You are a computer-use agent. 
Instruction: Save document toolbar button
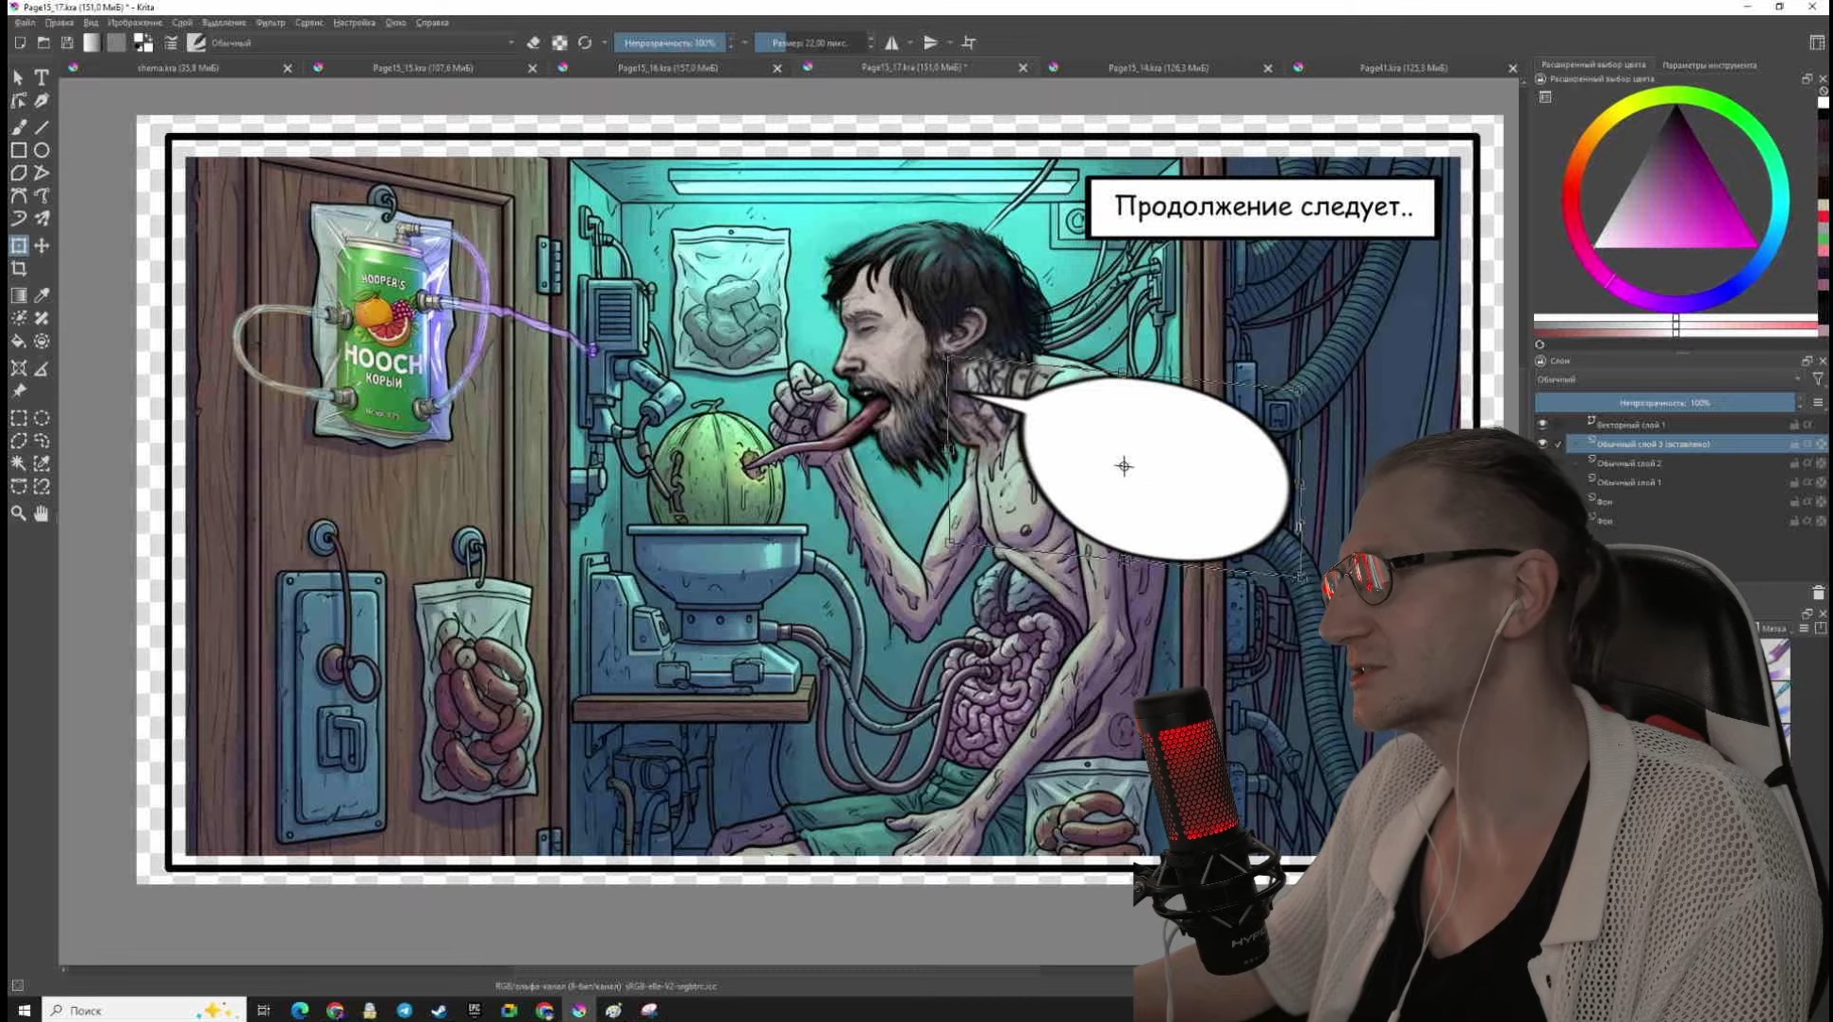pyautogui.click(x=67, y=42)
